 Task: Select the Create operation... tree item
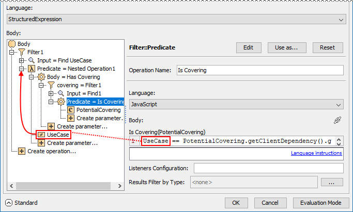52,151
